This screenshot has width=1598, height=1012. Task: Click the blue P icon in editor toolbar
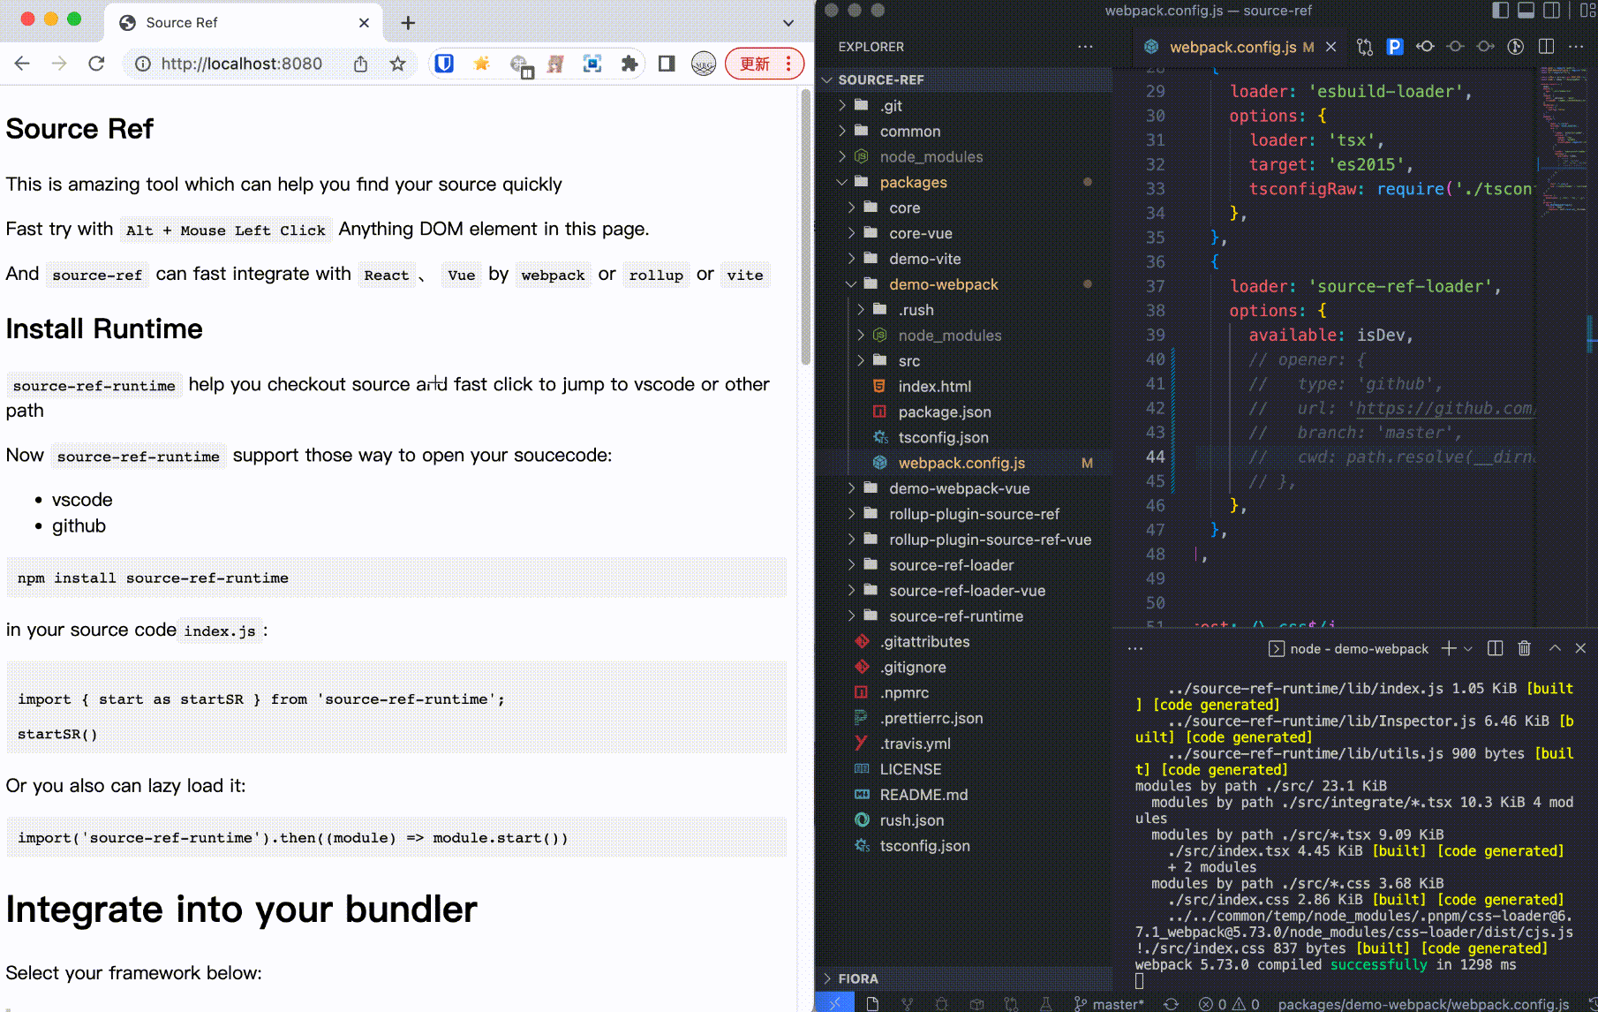coord(1395,47)
